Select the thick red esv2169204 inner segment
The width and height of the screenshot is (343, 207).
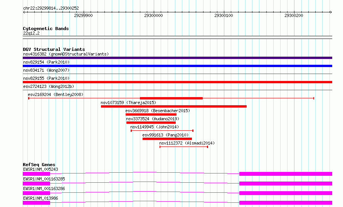[x=171, y=98]
